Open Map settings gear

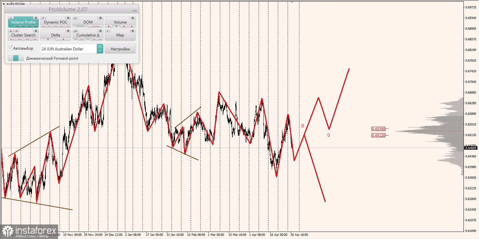[133, 31]
